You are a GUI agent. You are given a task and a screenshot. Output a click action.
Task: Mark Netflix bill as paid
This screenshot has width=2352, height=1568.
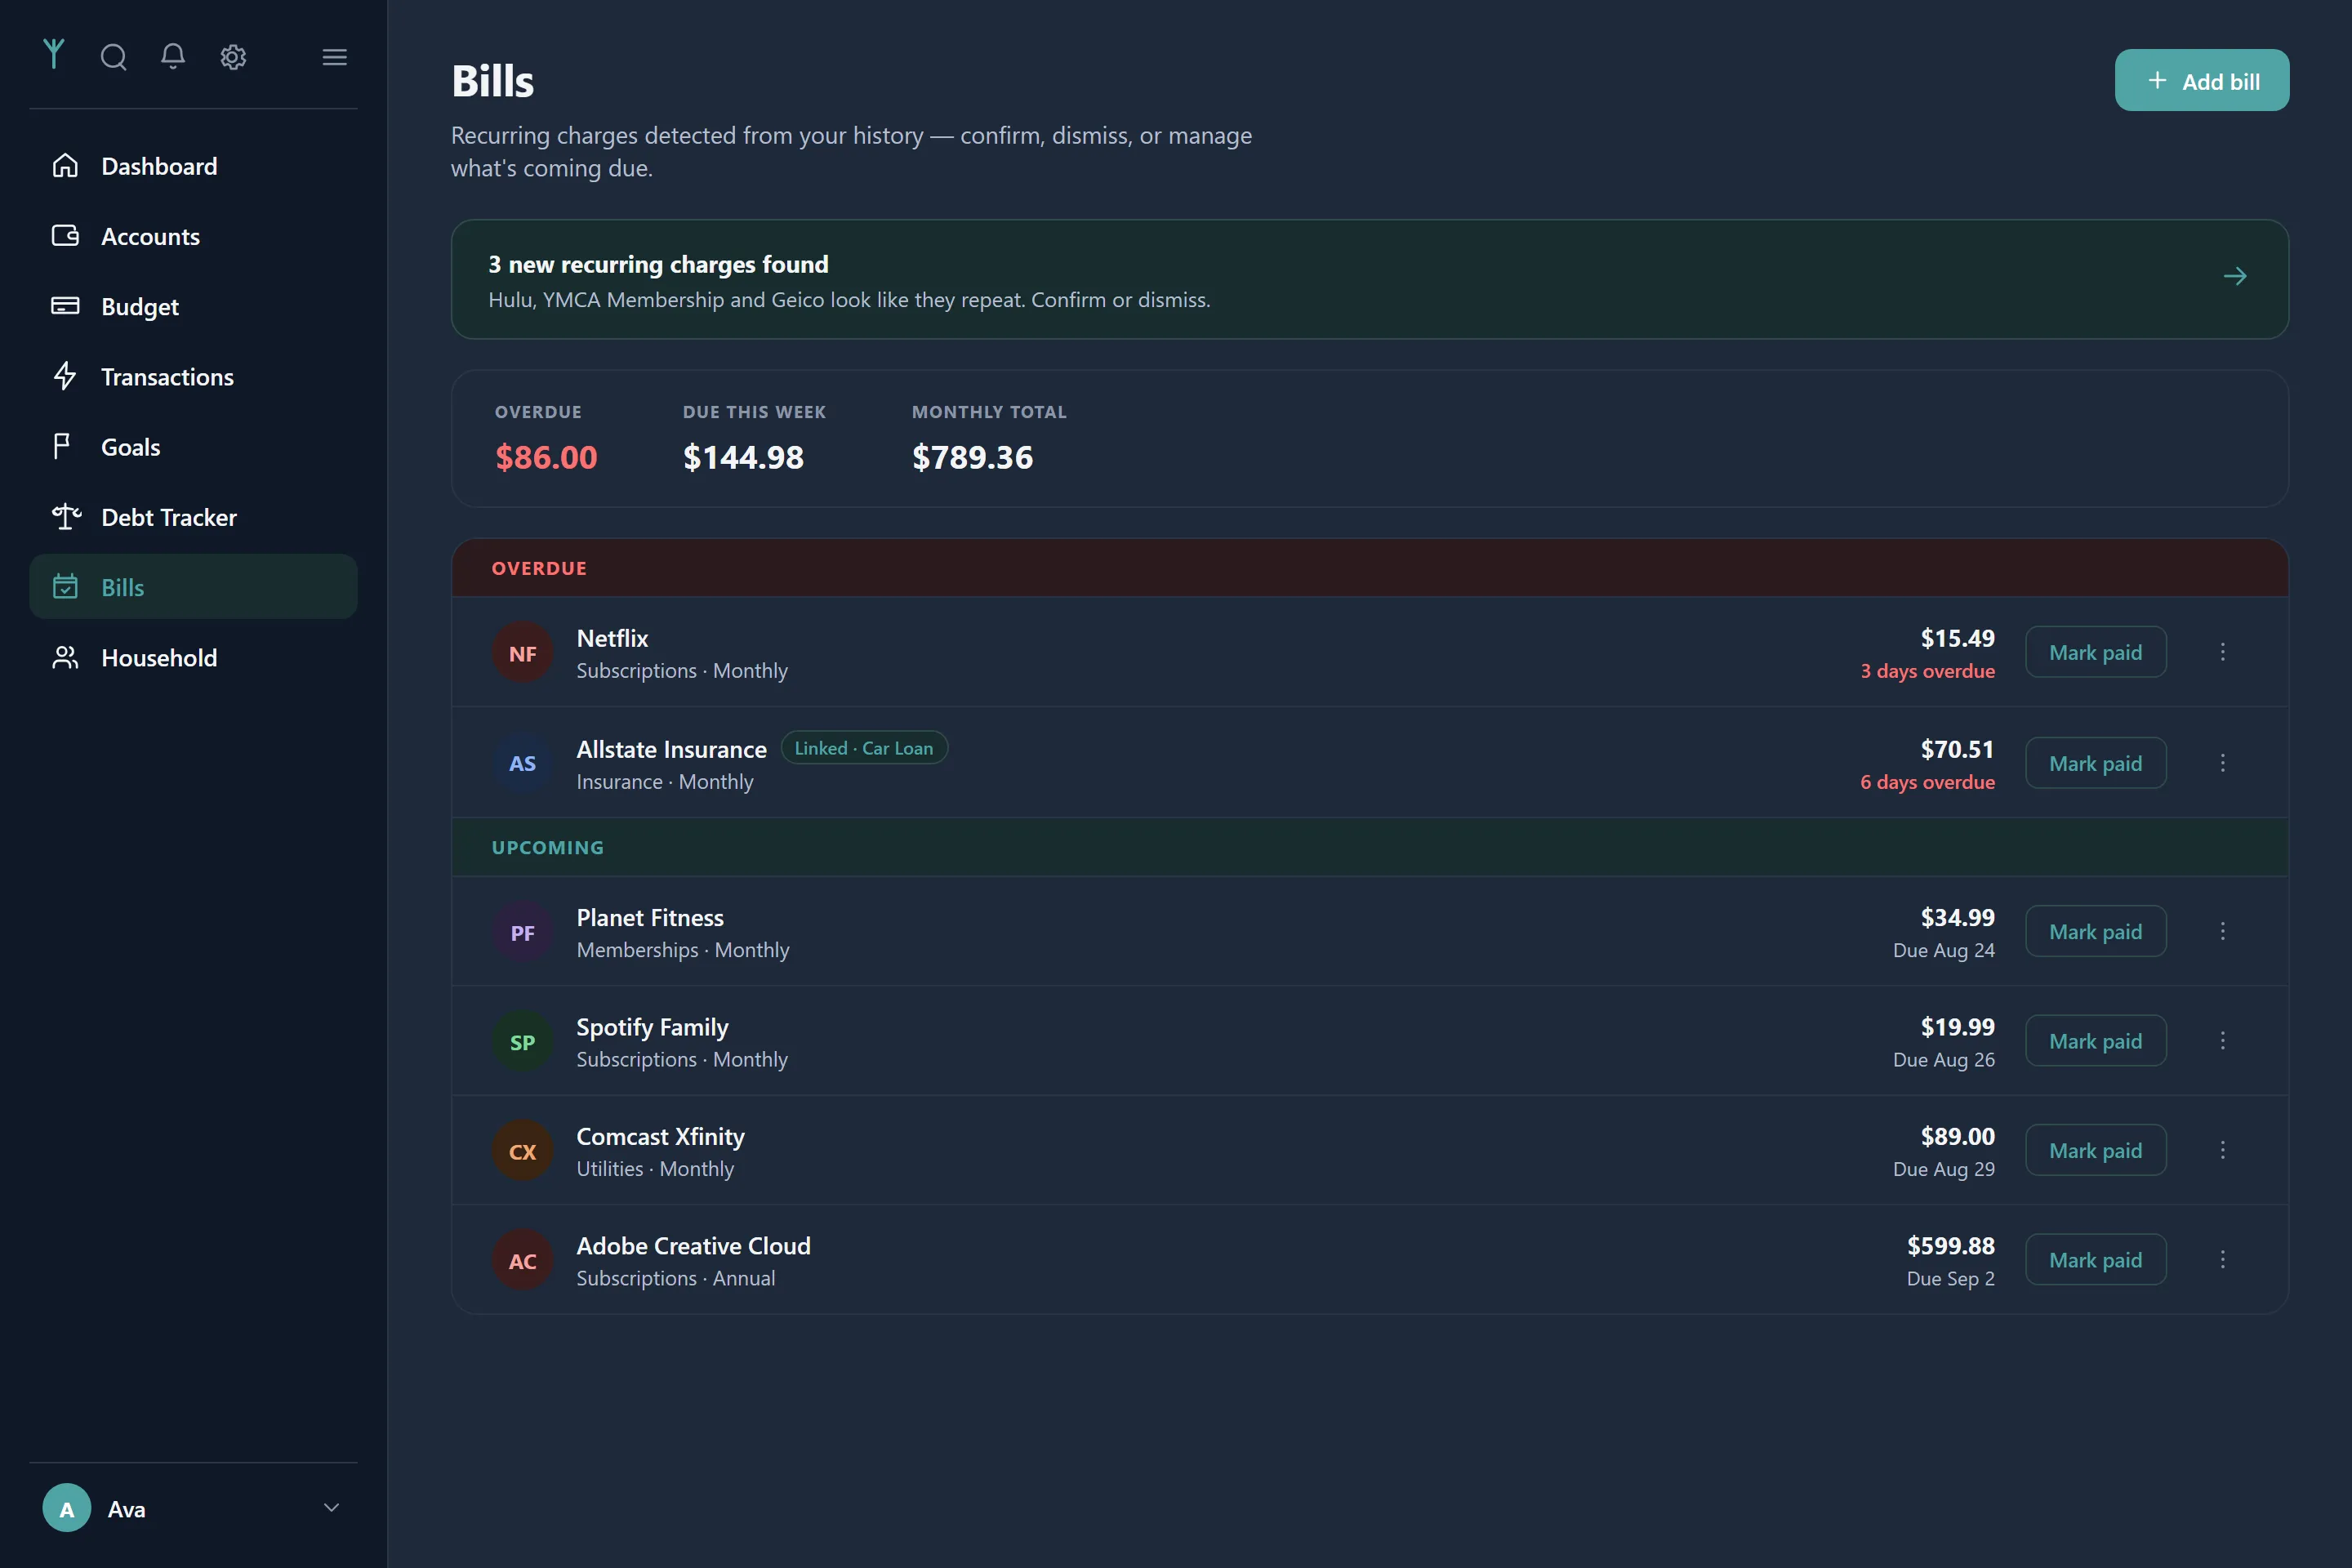[2095, 652]
